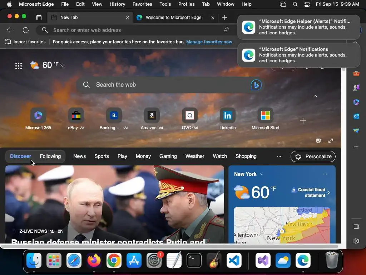Collapse the quick links section
This screenshot has width=366, height=275.
[x=315, y=96]
